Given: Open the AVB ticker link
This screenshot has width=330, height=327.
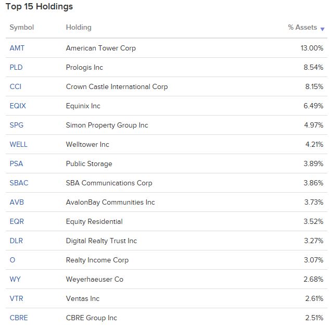Looking at the screenshot, I should tap(17, 202).
